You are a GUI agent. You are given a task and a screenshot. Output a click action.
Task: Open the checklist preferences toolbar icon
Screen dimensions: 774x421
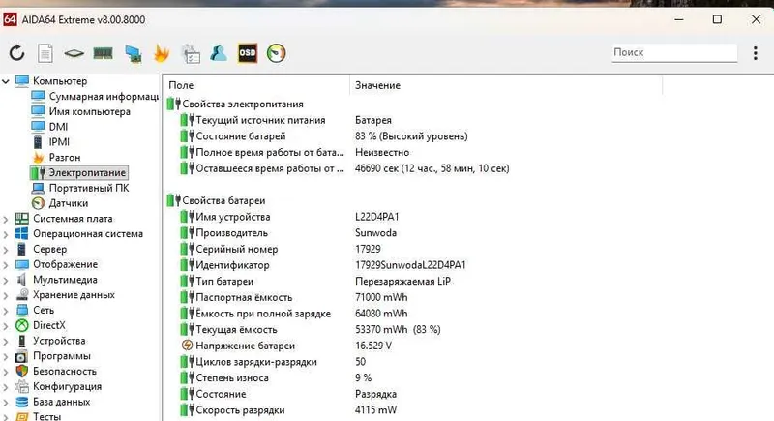pos(191,53)
